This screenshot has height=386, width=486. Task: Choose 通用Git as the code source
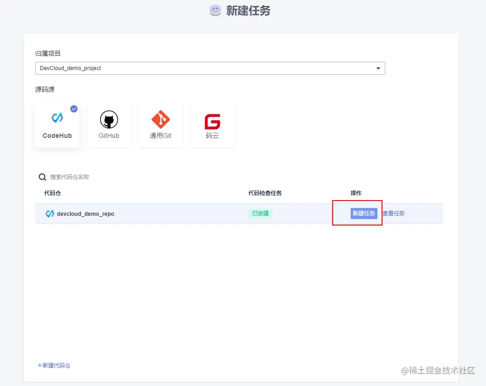pos(161,125)
